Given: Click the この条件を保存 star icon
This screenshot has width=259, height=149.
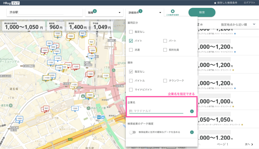Looking at the screenshot, I should point(172,11).
